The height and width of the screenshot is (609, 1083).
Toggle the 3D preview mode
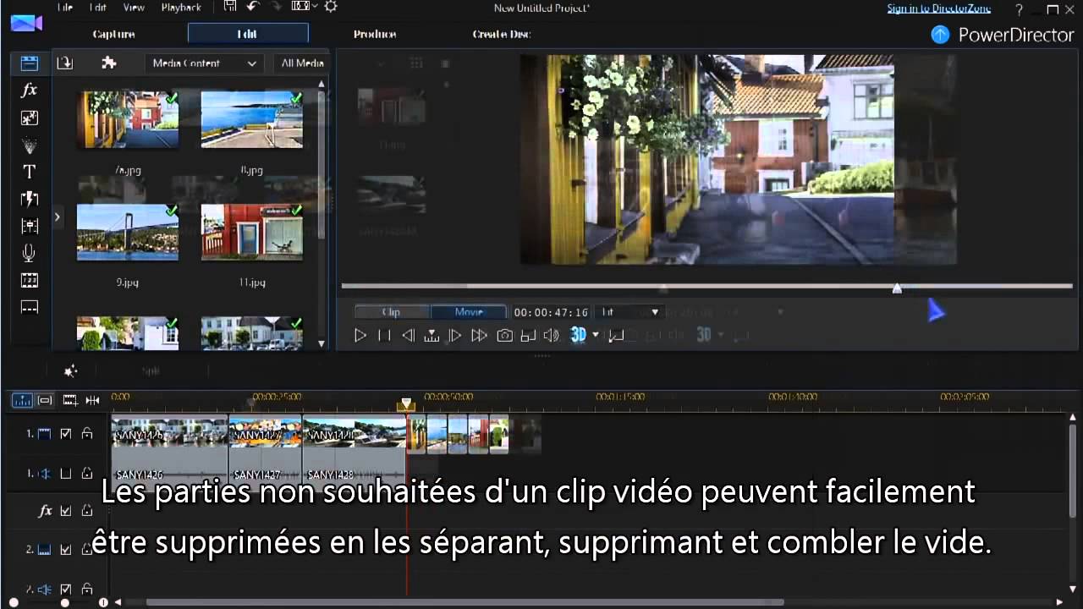point(578,335)
